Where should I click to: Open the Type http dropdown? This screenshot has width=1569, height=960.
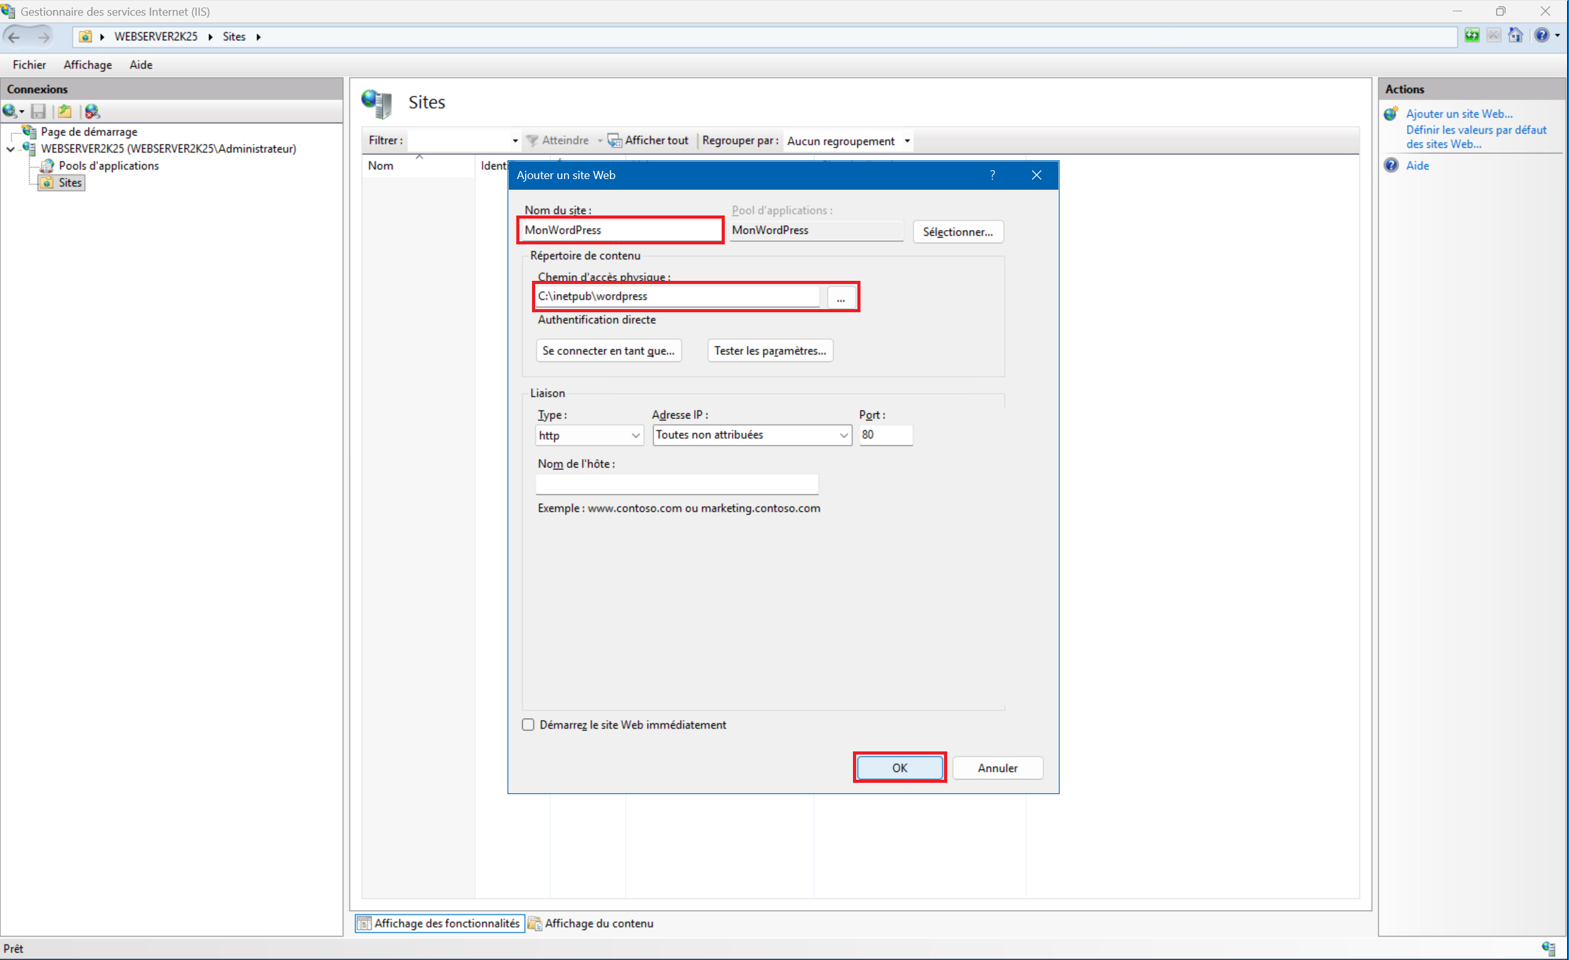[x=589, y=435]
